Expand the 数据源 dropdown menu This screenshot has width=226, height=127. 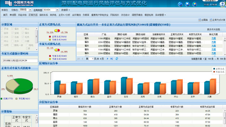(x=66, y=10)
